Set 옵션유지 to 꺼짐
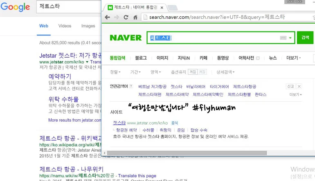The height and width of the screenshot is (181, 315). 193,72
